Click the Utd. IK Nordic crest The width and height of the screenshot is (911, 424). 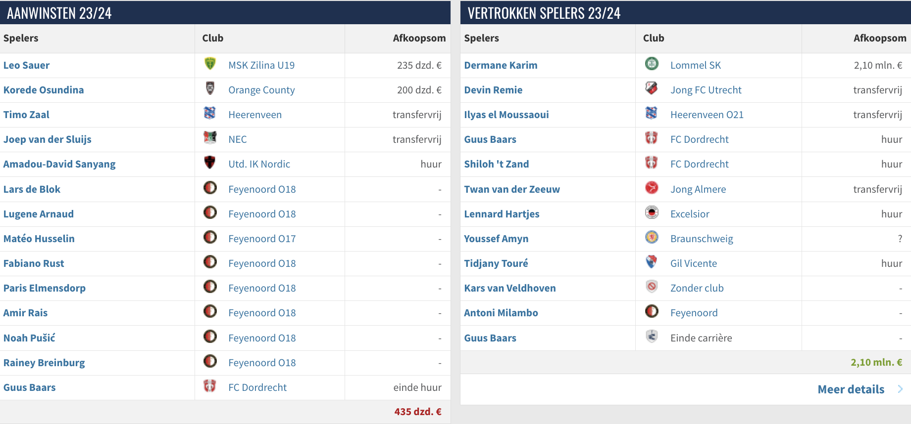pyautogui.click(x=210, y=163)
